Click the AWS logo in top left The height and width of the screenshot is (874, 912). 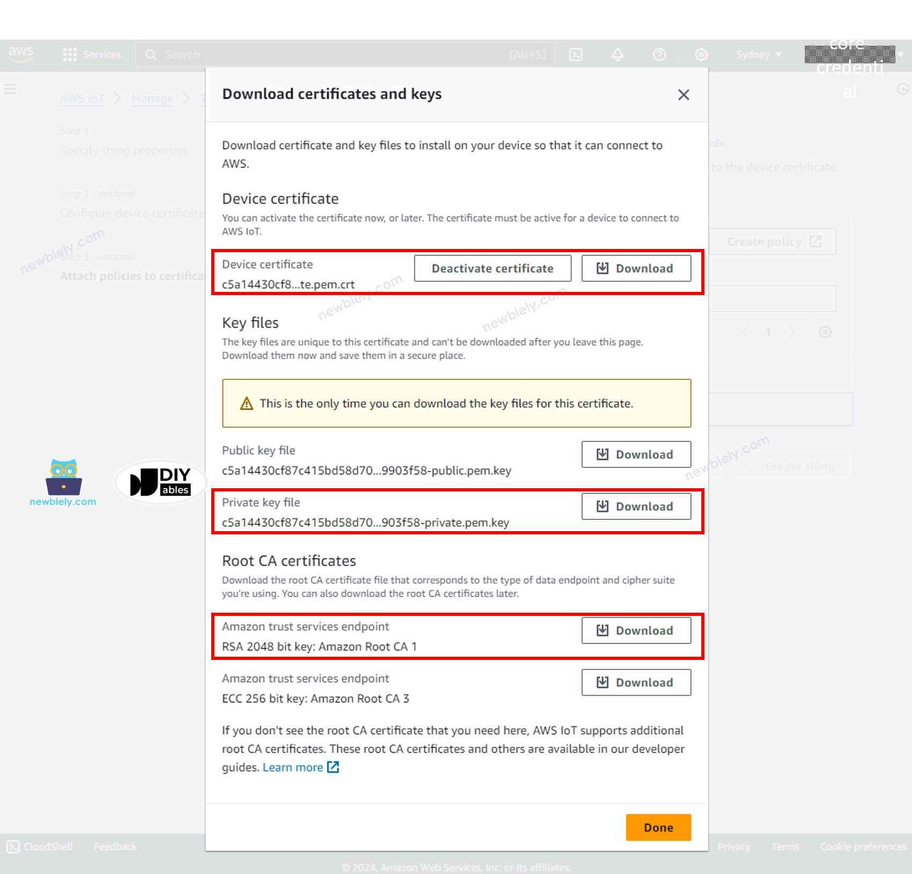(20, 53)
